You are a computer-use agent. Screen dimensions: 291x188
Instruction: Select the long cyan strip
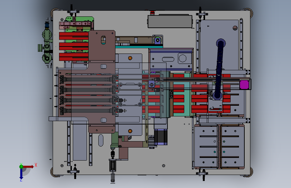(139, 47)
